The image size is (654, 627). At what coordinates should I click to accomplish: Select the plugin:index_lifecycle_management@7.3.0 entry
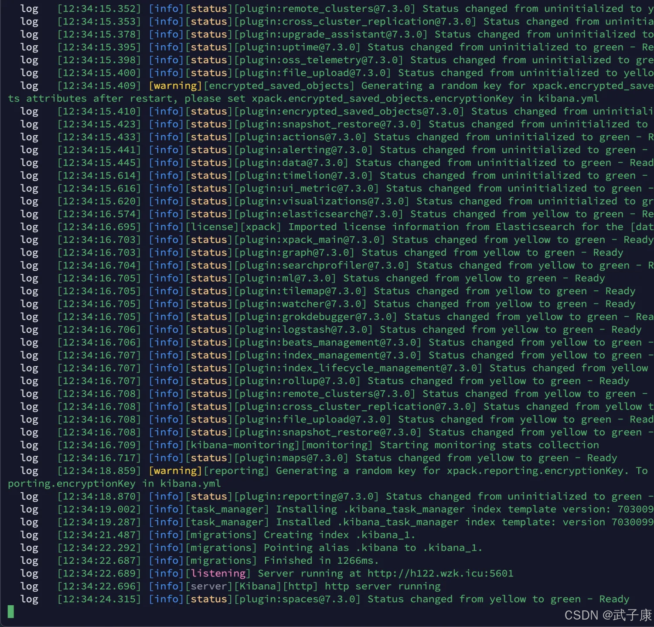click(358, 368)
